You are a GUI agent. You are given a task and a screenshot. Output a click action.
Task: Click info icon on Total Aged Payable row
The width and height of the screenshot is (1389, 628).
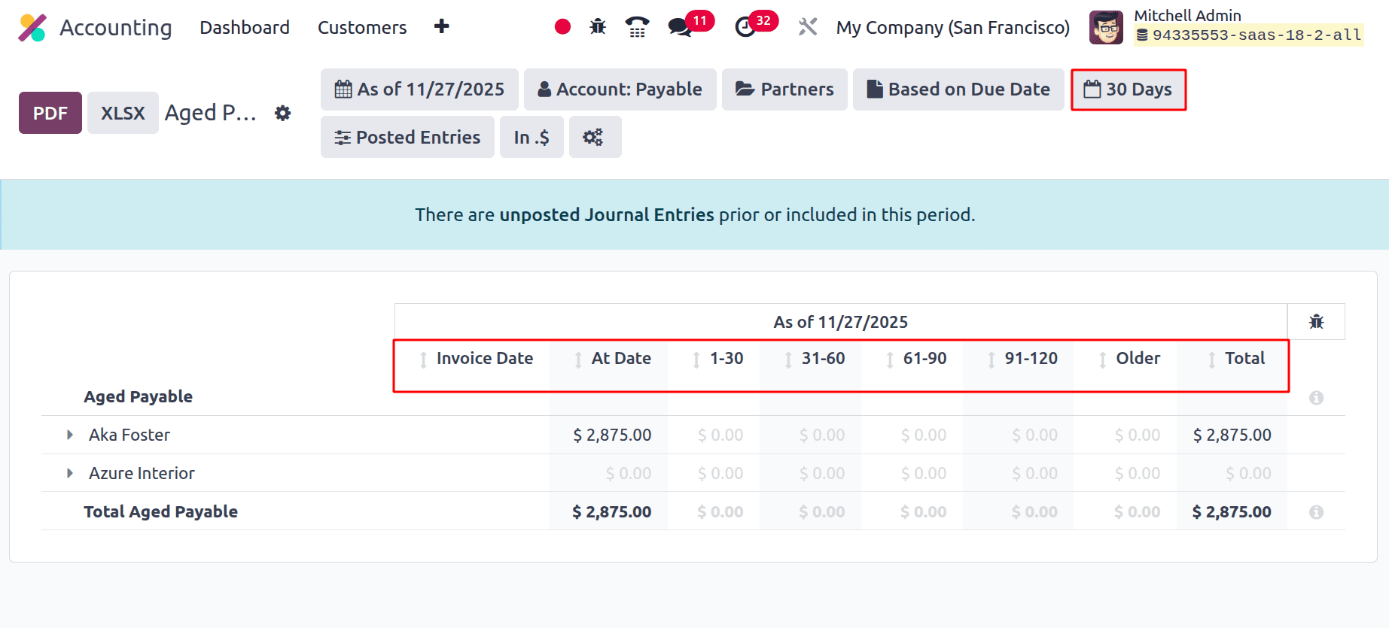(x=1316, y=511)
